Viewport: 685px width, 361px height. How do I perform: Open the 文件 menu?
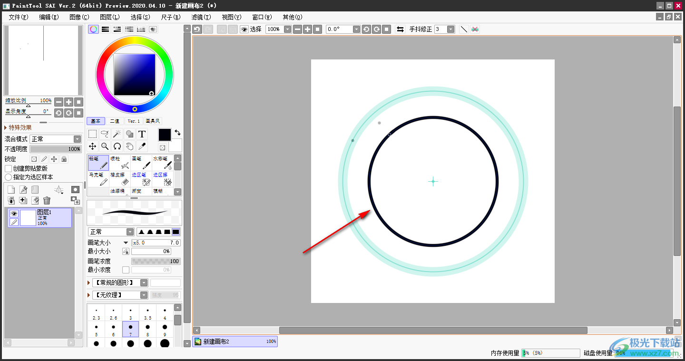point(19,17)
